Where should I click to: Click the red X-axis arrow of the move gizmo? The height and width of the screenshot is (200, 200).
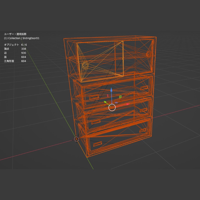tap(127, 104)
